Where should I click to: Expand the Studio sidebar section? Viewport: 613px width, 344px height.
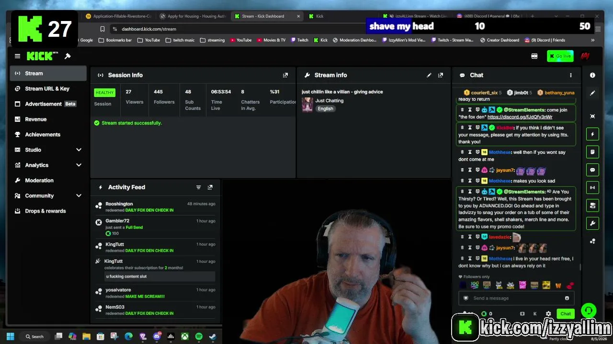tap(79, 150)
